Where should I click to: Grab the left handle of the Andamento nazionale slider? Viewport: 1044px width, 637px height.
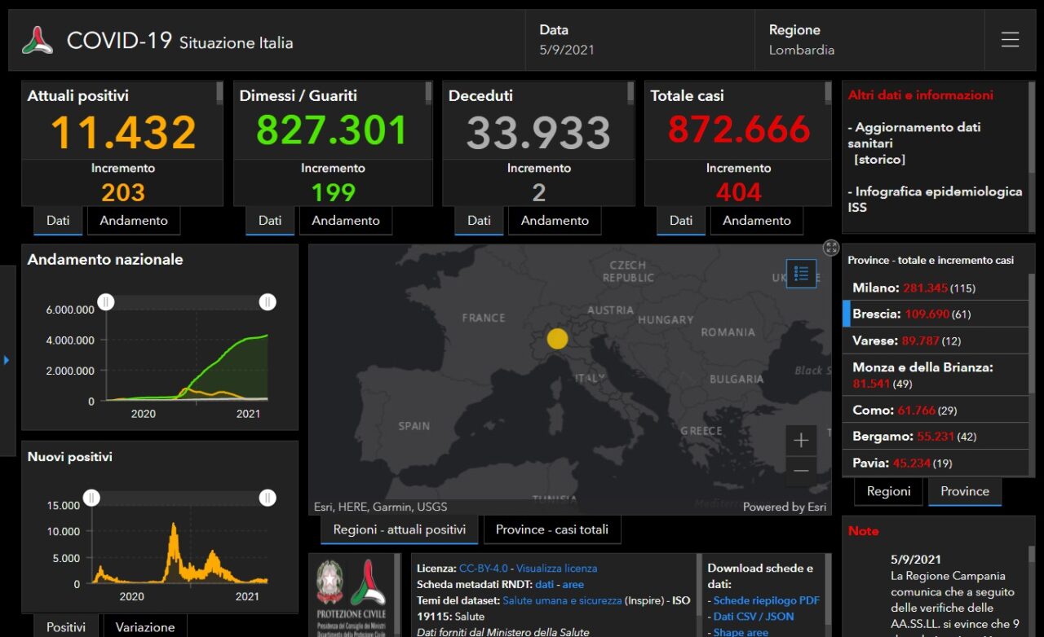[x=106, y=302]
